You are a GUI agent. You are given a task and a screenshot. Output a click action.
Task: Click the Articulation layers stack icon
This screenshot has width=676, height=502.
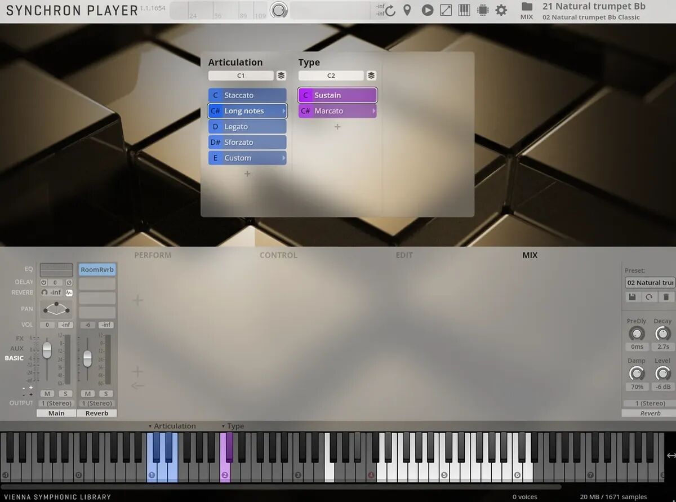point(281,75)
